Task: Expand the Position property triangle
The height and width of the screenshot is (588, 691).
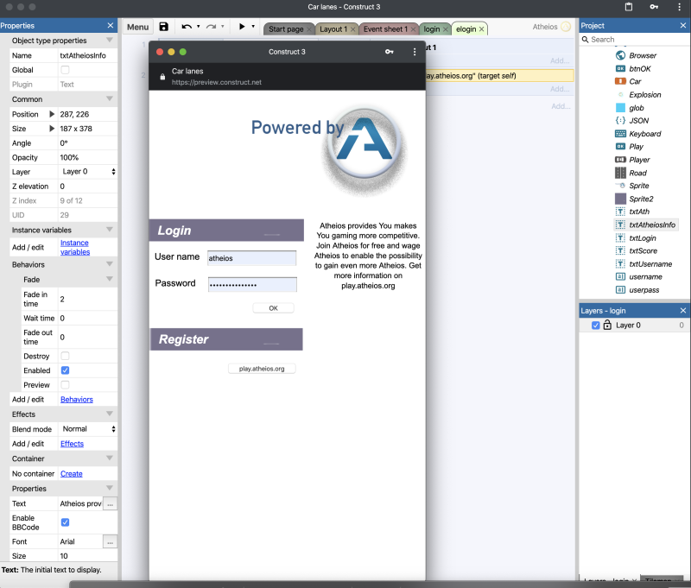Action: (52, 114)
